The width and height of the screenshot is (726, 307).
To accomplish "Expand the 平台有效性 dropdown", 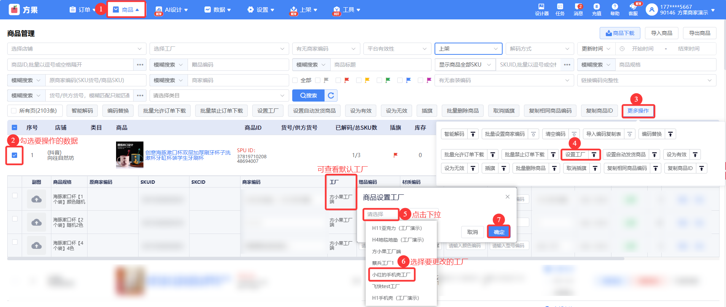I will coord(397,49).
